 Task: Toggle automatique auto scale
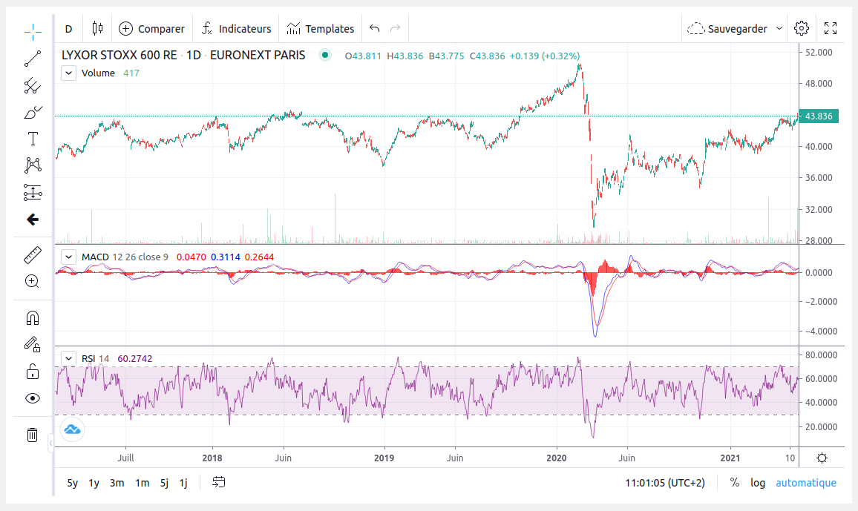click(806, 483)
